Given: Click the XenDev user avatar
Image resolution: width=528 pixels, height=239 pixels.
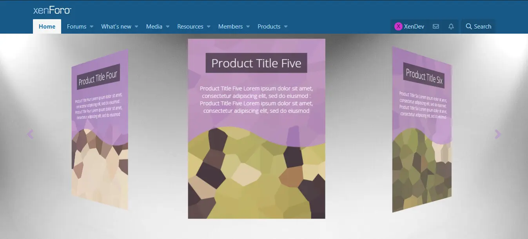Looking at the screenshot, I should (x=398, y=27).
